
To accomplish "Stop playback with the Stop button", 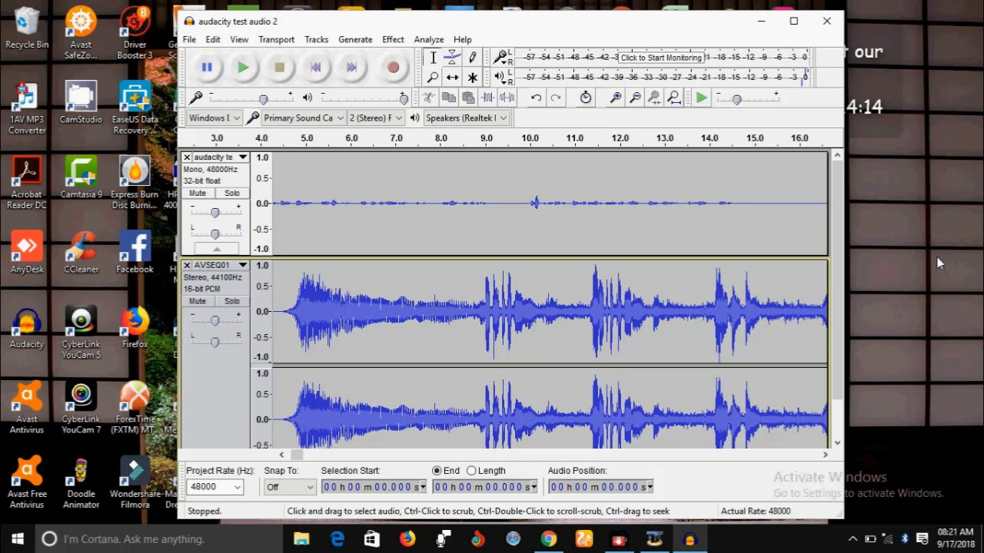I will pyautogui.click(x=279, y=68).
